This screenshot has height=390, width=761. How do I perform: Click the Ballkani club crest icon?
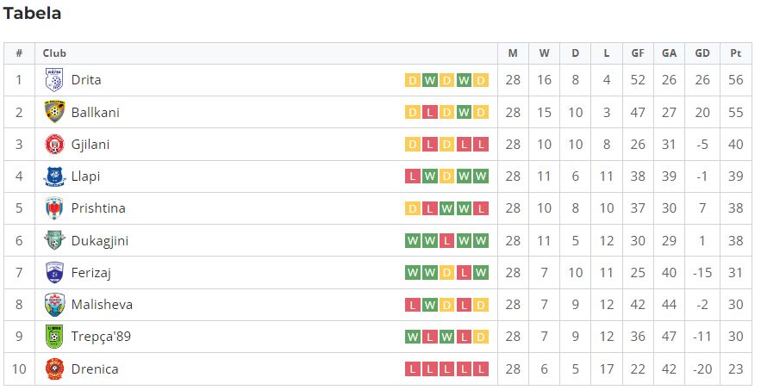pos(54,112)
